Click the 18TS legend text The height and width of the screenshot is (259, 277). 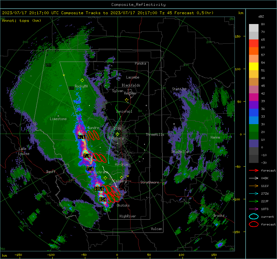(265, 209)
